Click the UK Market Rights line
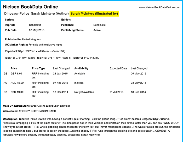 34,45
